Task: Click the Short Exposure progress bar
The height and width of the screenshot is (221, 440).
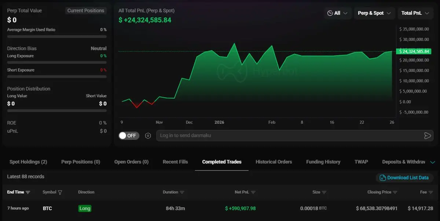Action: [57, 77]
